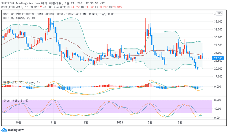Click the 17.500 price axis label
The width and height of the screenshot is (228, 134).
(x=218, y=76)
